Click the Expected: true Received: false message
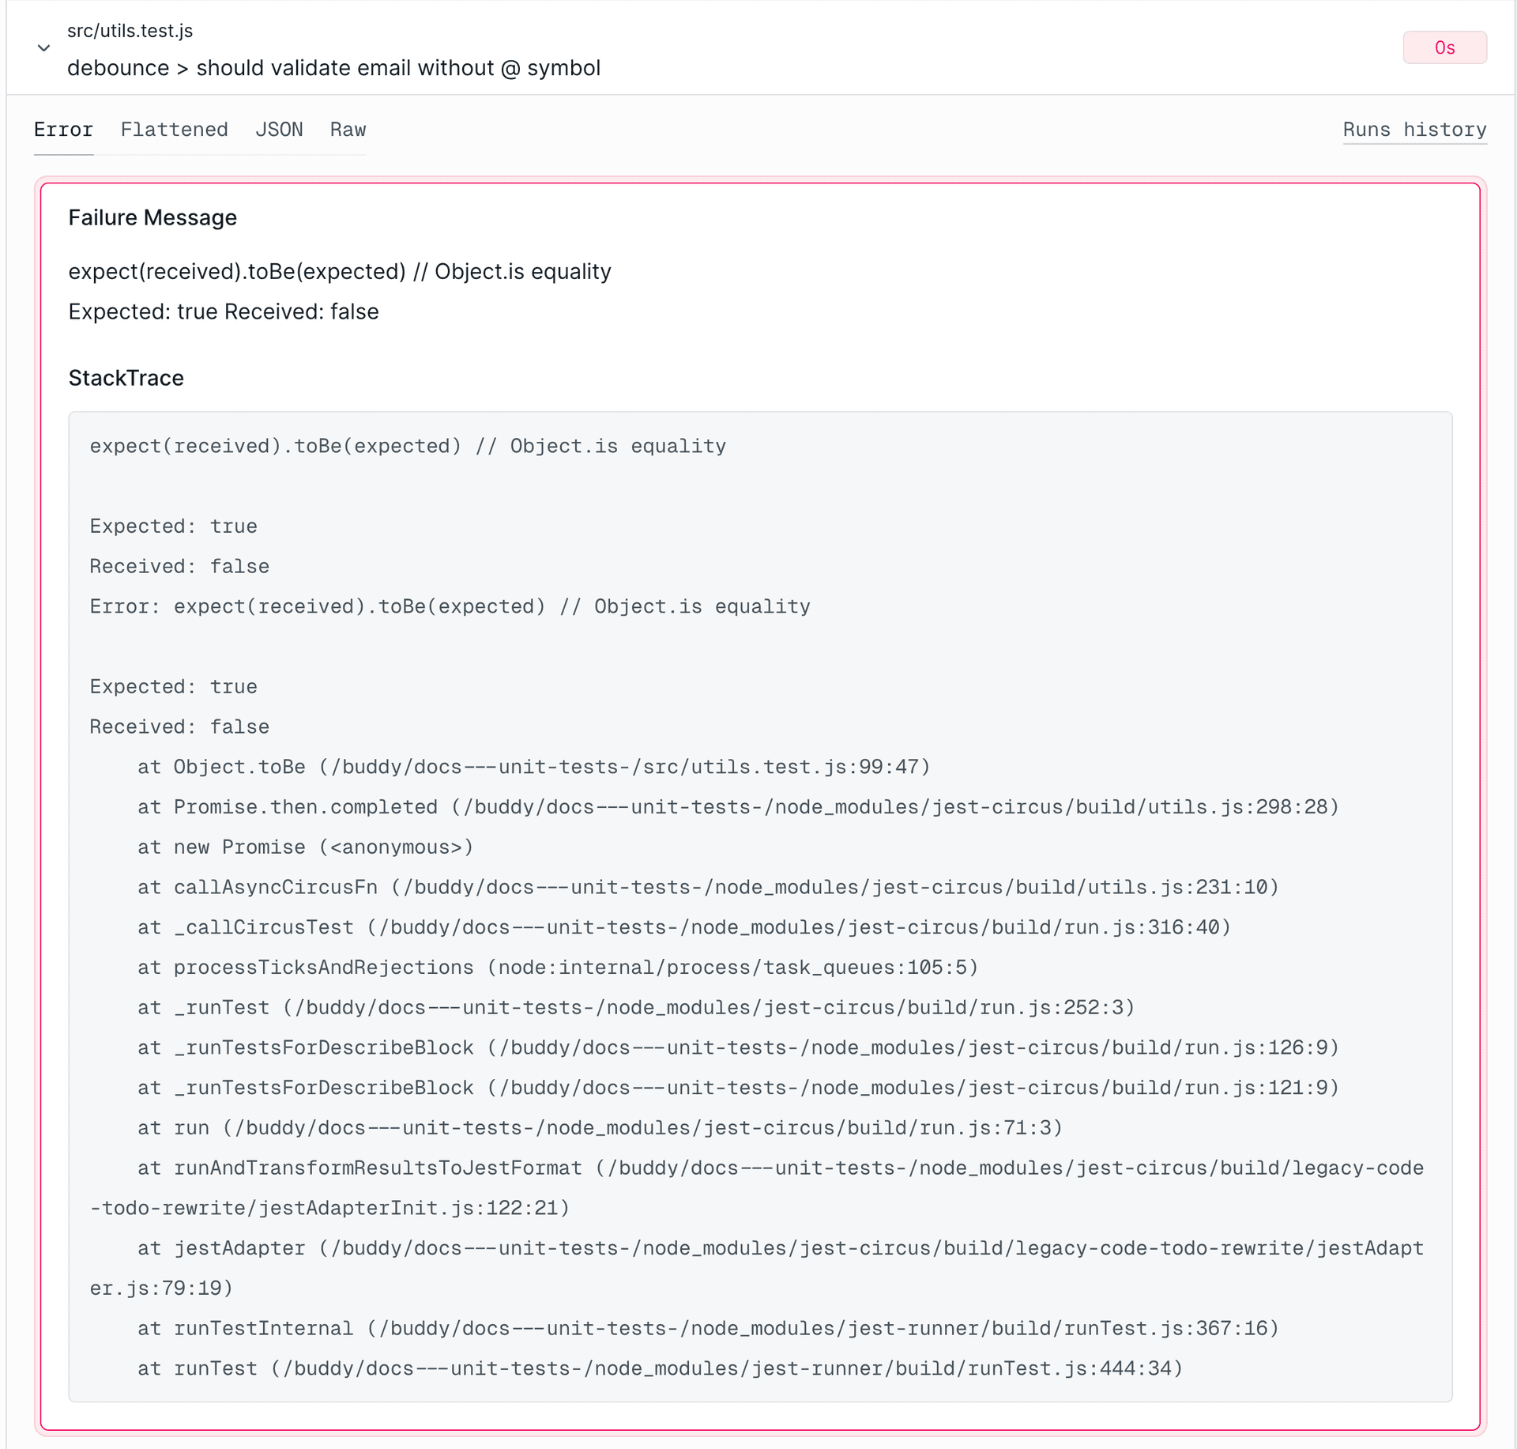1517x1449 pixels. [224, 311]
